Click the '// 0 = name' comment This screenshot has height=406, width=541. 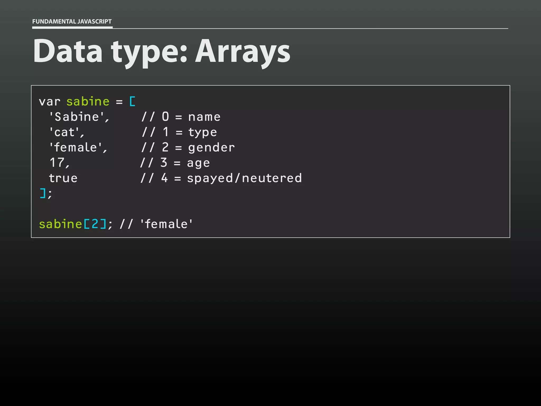point(181,117)
